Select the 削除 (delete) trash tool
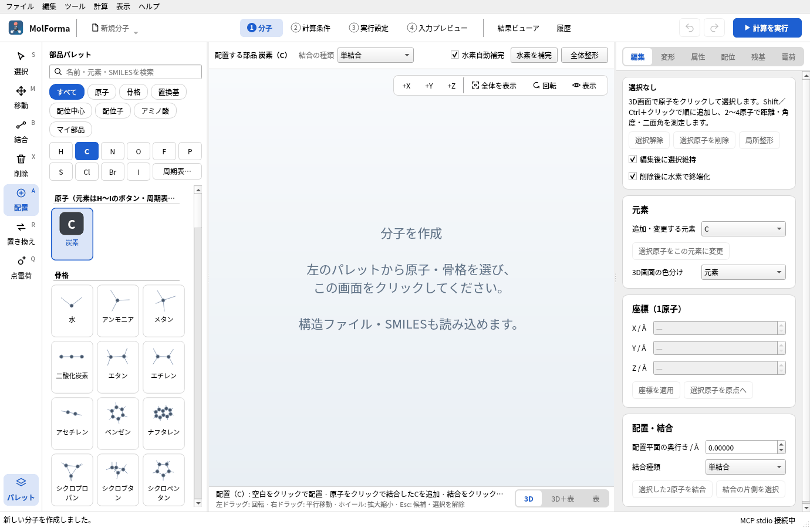This screenshot has width=810, height=528. 21,165
